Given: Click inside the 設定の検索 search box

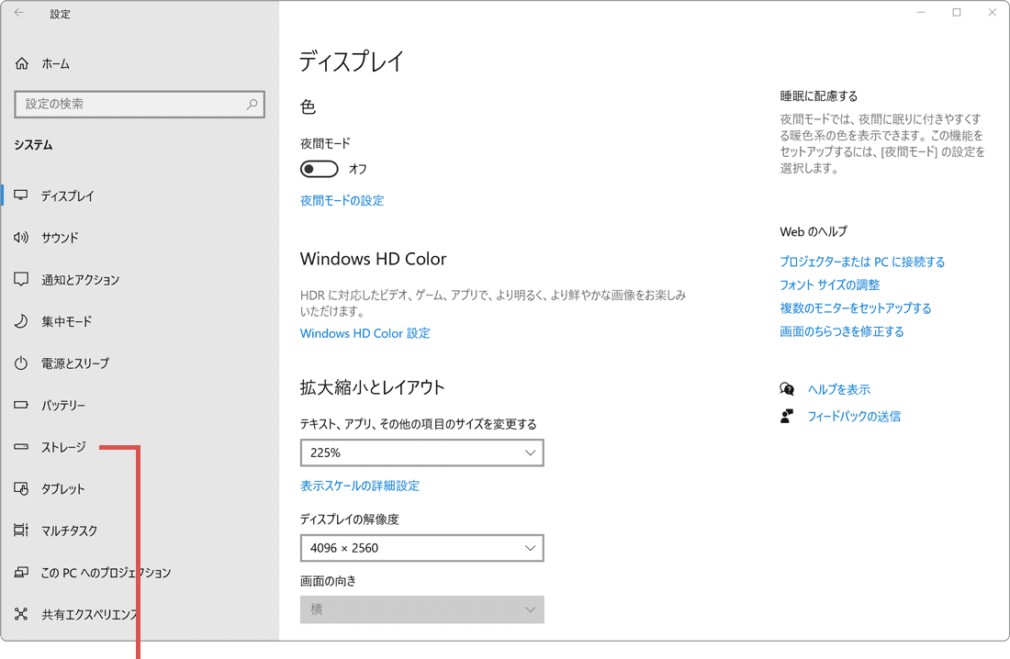Looking at the screenshot, I should (x=140, y=104).
